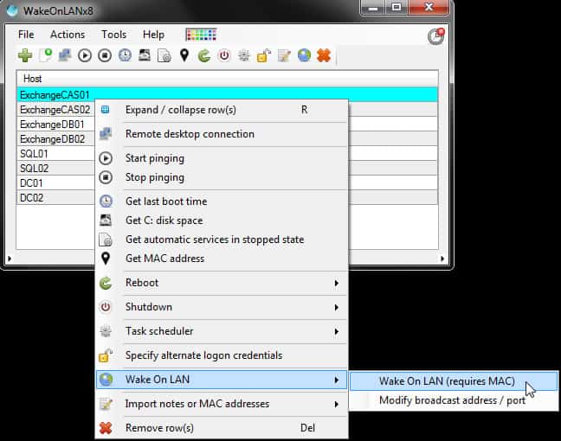Click the import notes notepad toolbar icon
Screen dimensions: 561x441
tap(284, 55)
